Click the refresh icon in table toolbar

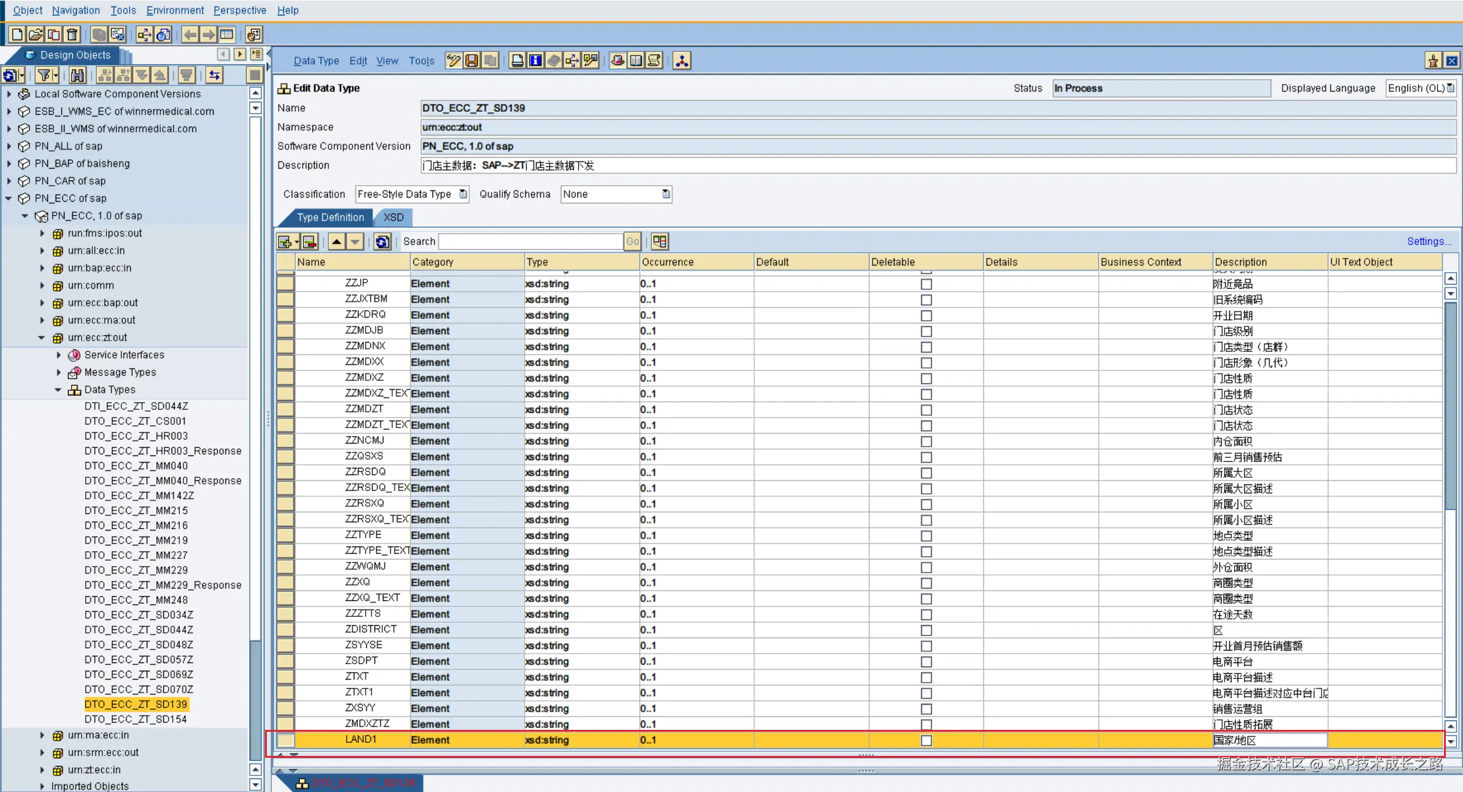[382, 241]
